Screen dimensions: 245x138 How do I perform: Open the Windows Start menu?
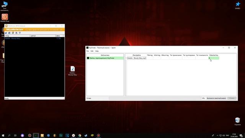pos(3,135)
